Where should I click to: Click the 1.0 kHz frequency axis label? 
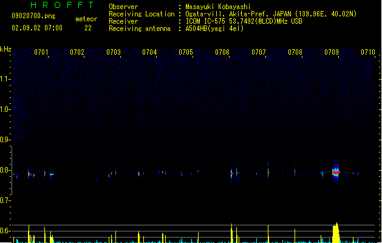(5, 109)
